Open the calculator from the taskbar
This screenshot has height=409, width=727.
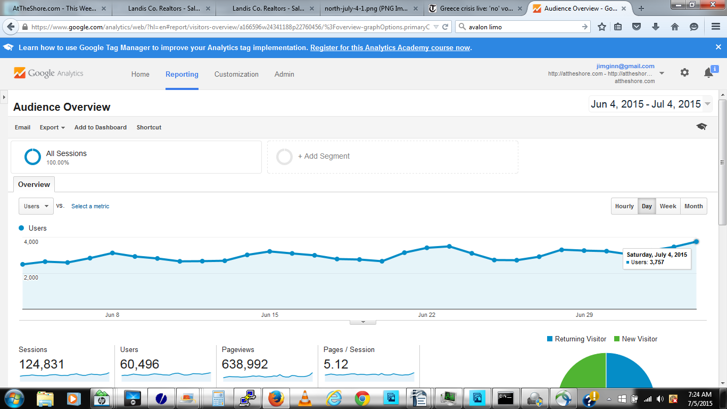tap(218, 398)
